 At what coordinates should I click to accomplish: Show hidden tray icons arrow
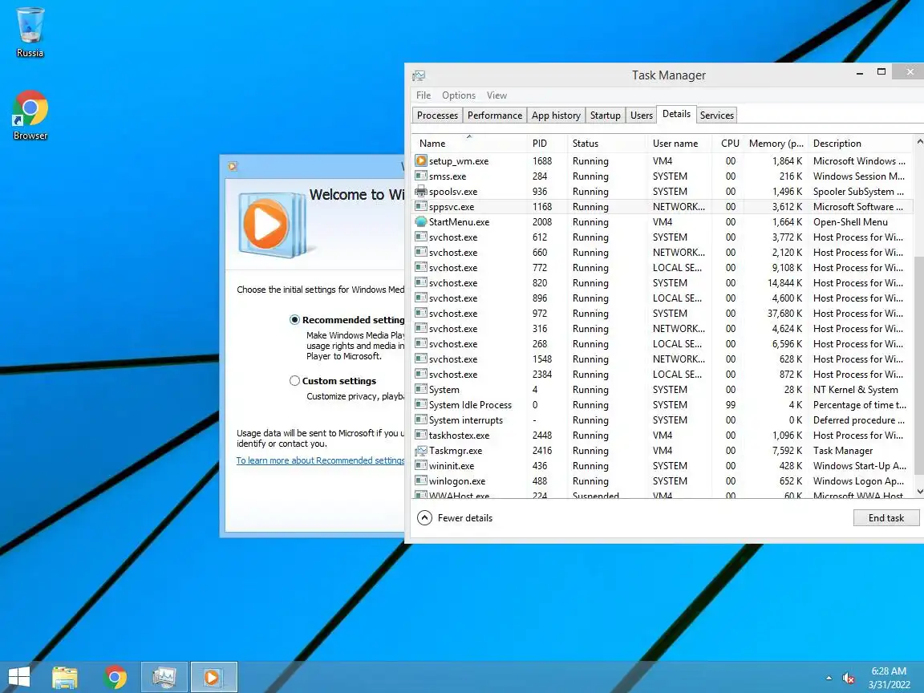point(829,678)
